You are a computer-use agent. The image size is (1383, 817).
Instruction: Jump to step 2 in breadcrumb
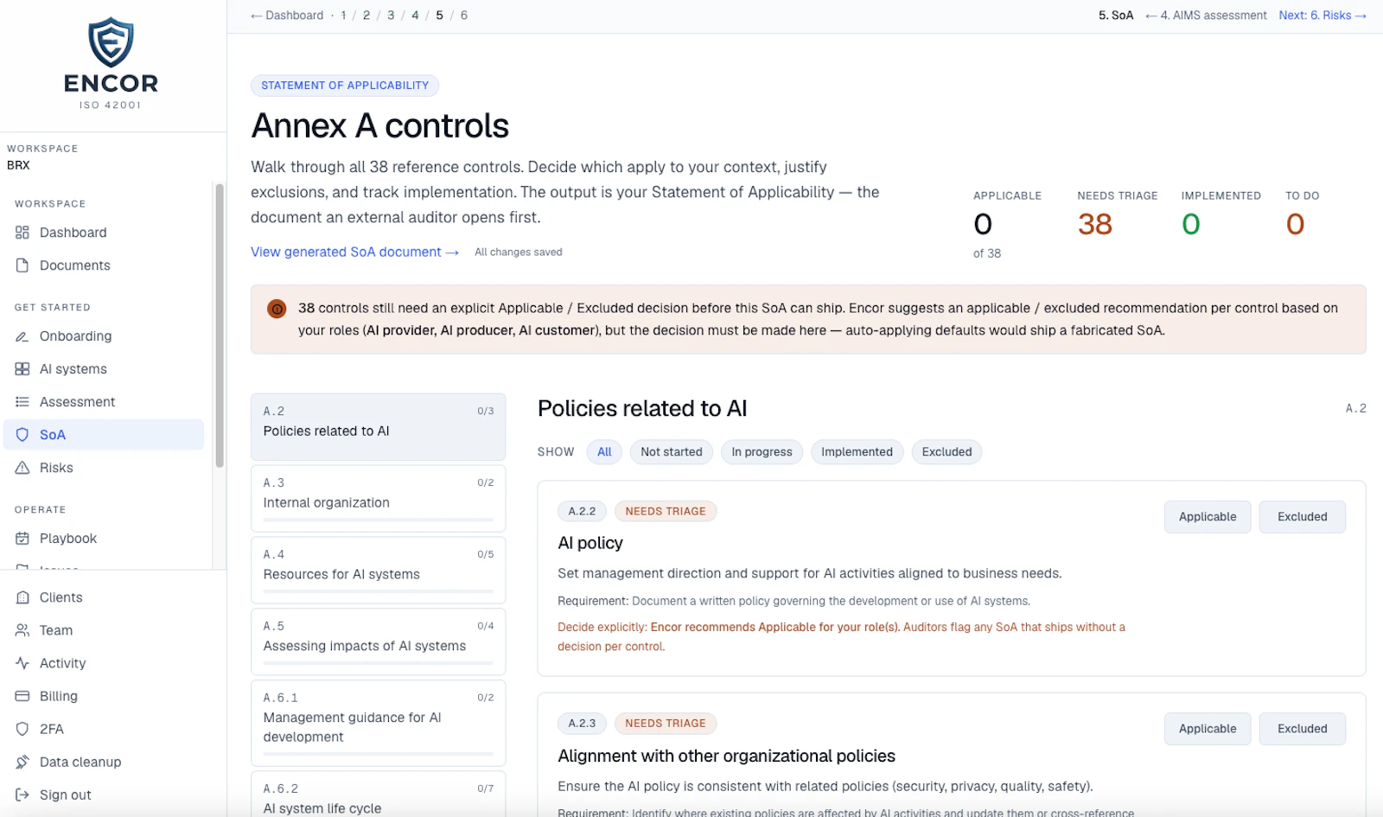click(366, 16)
